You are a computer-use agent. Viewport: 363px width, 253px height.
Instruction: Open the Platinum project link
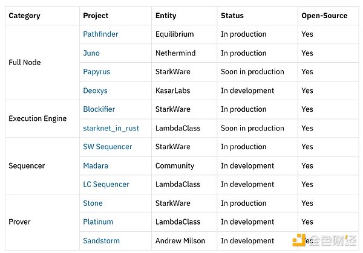[x=98, y=222]
